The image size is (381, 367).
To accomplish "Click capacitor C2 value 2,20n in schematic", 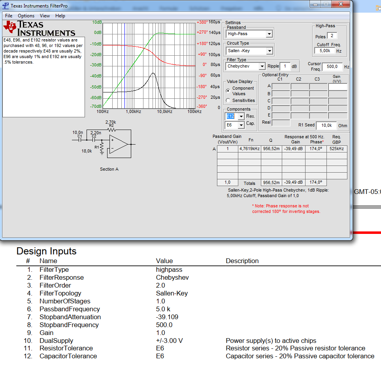I will pyautogui.click(x=96, y=133).
